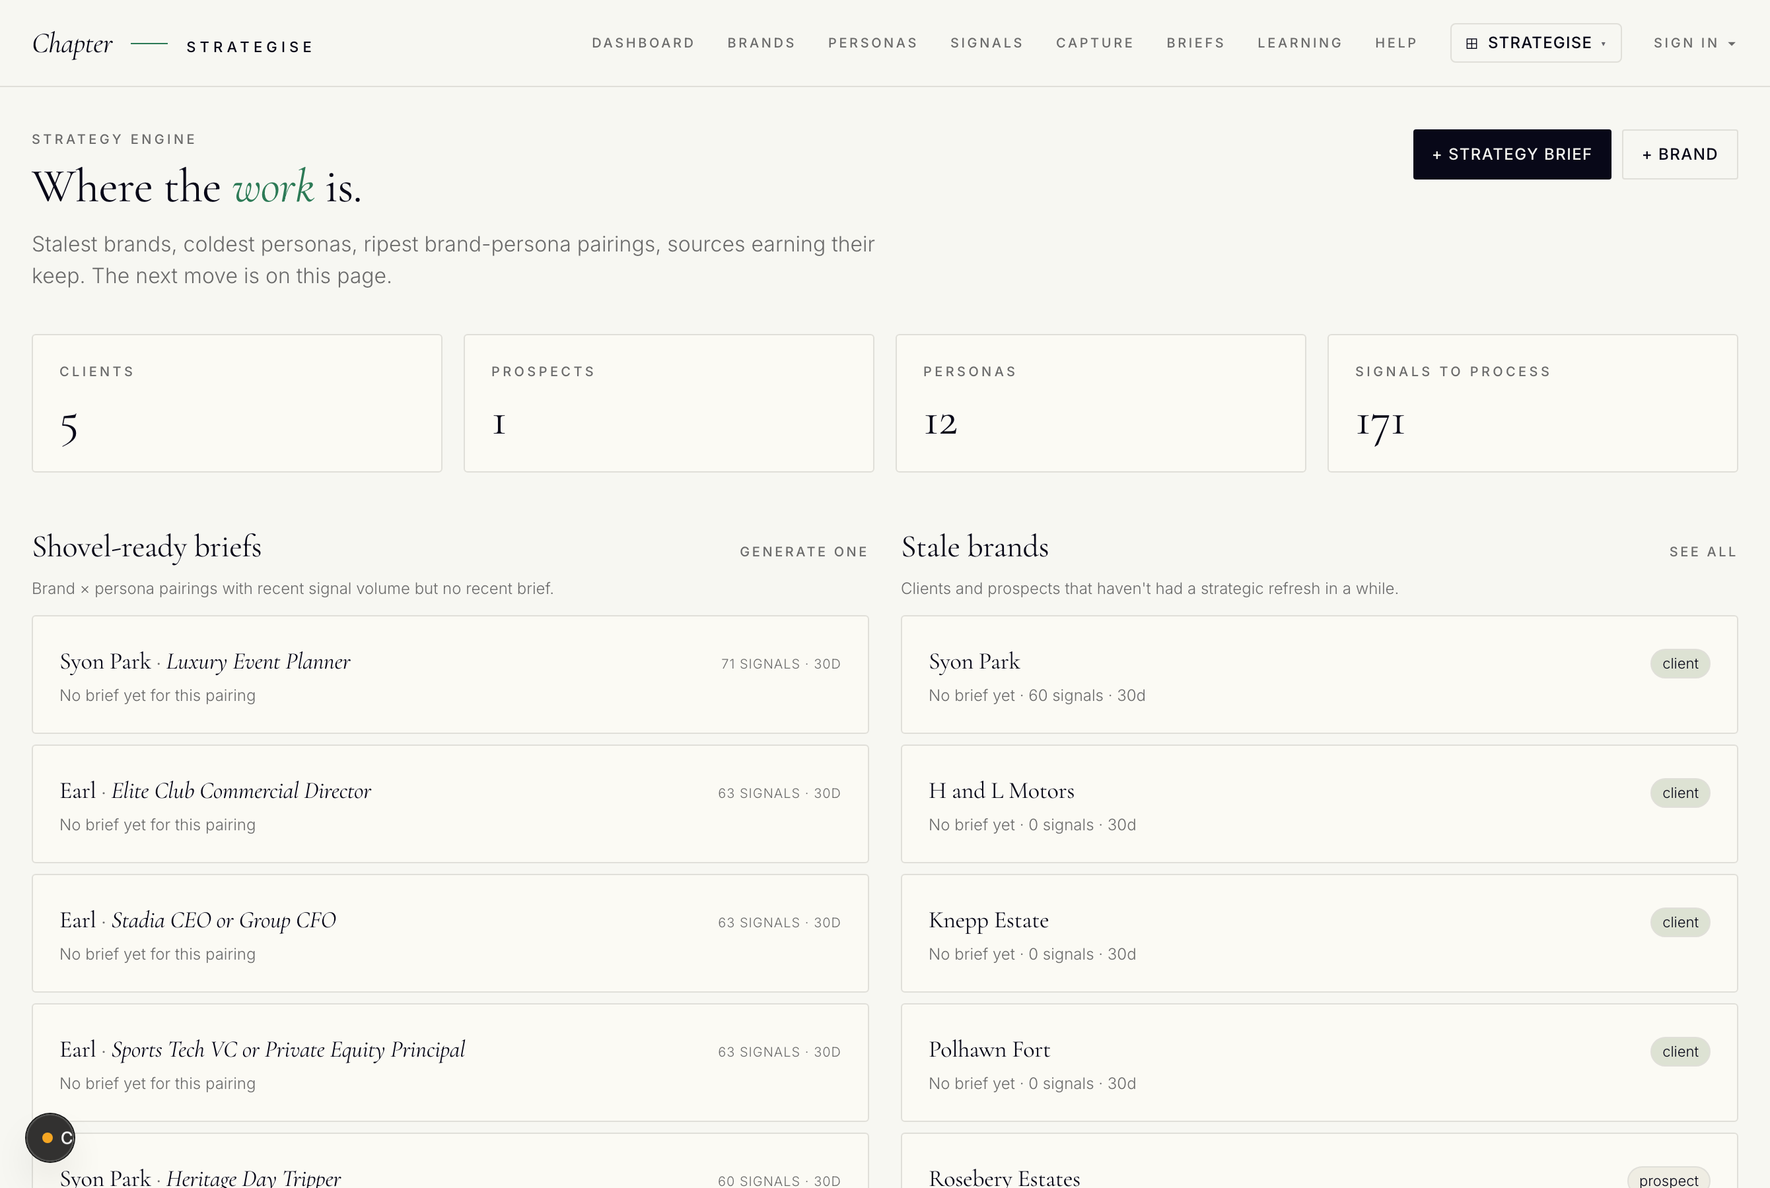
Task: Open Earl · Elite Club Commercial Director pairing
Action: coord(450,804)
